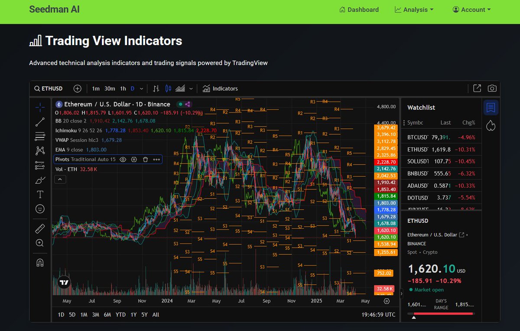Click the Seedman AI brand link
Image resolution: width=520 pixels, height=331 pixels.
click(x=55, y=9)
